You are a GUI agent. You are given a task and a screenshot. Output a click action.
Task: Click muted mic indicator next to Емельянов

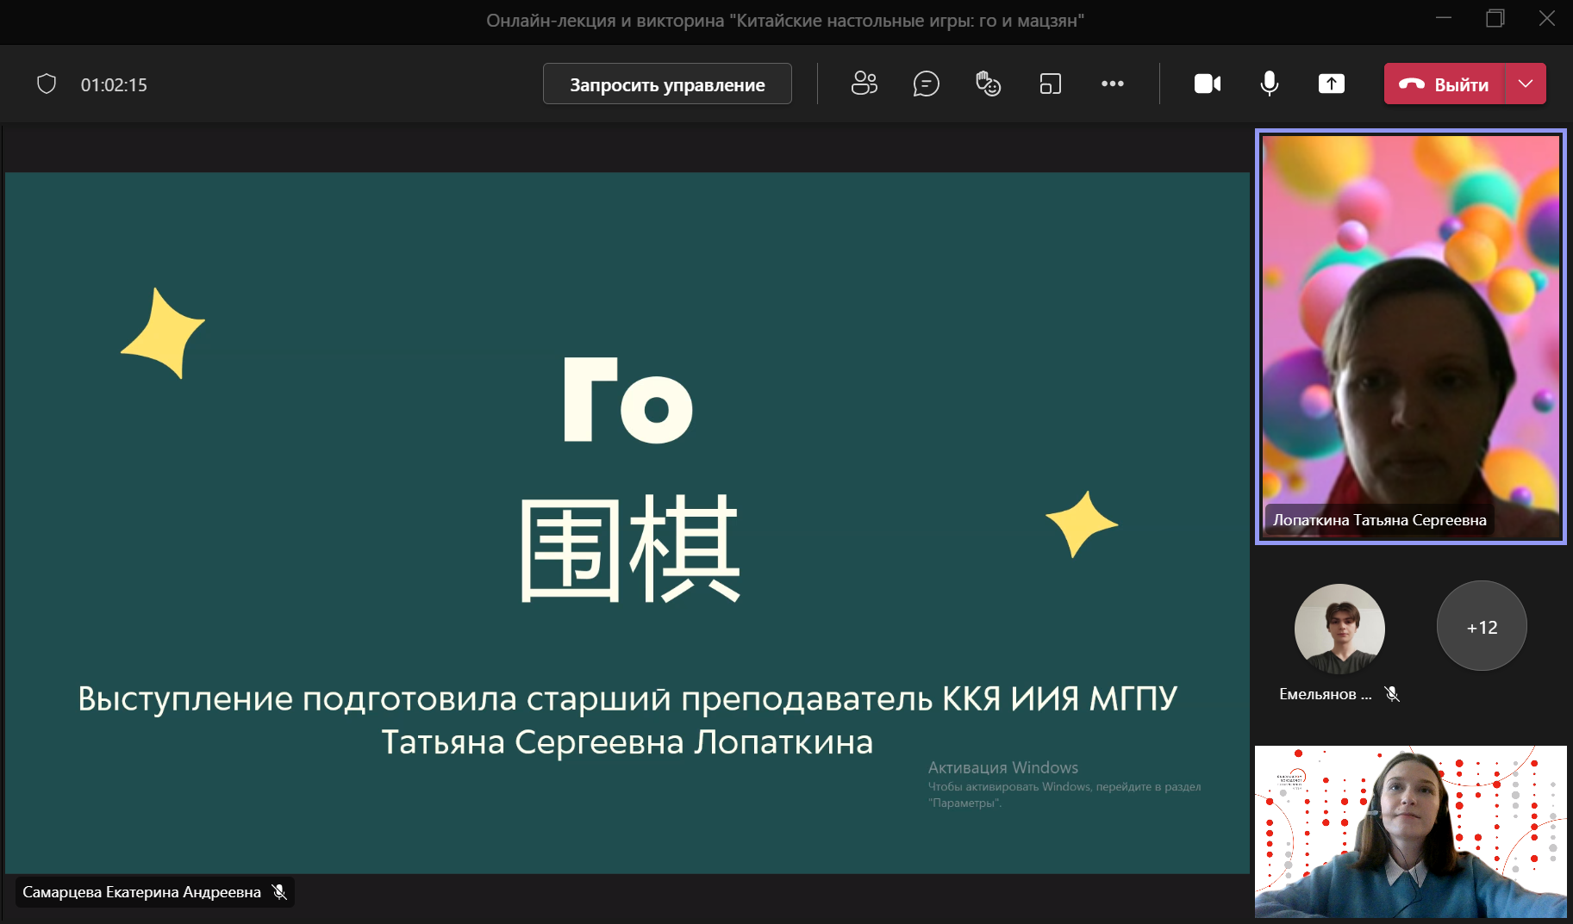point(1394,694)
